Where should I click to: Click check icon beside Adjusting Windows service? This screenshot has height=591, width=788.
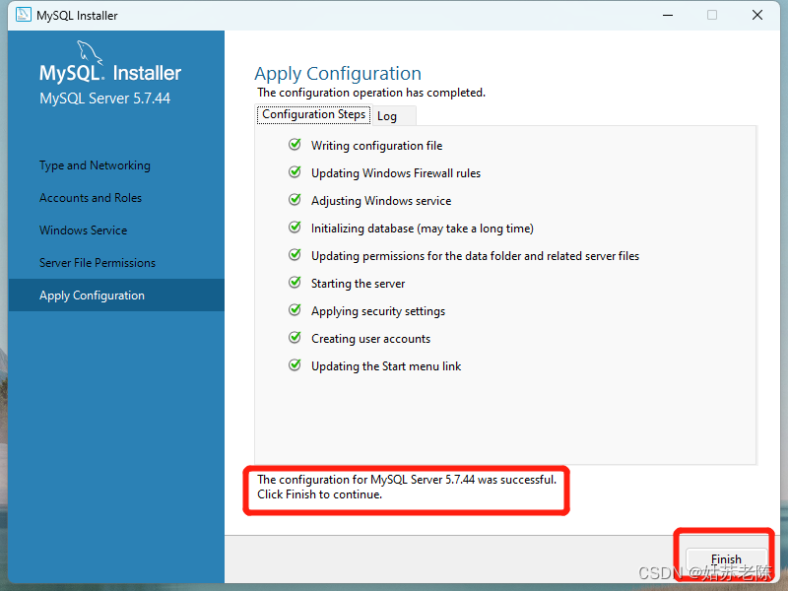coord(295,200)
